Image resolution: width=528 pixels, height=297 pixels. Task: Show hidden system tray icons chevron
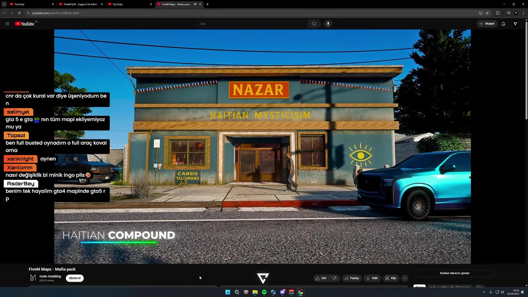coord(484,292)
